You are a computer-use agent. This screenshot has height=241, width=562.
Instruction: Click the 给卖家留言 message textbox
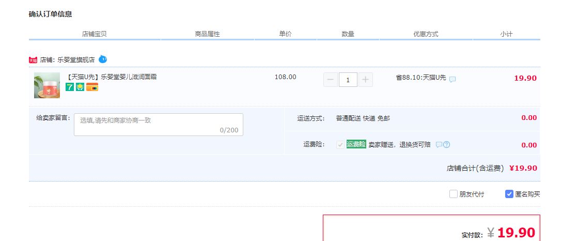click(159, 125)
